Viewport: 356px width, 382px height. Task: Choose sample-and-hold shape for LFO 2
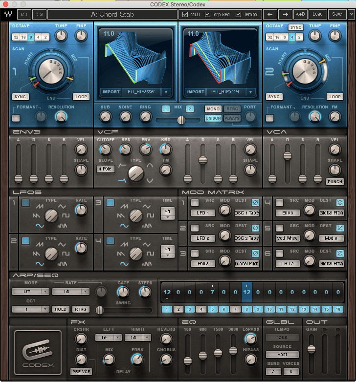(x=62, y=264)
